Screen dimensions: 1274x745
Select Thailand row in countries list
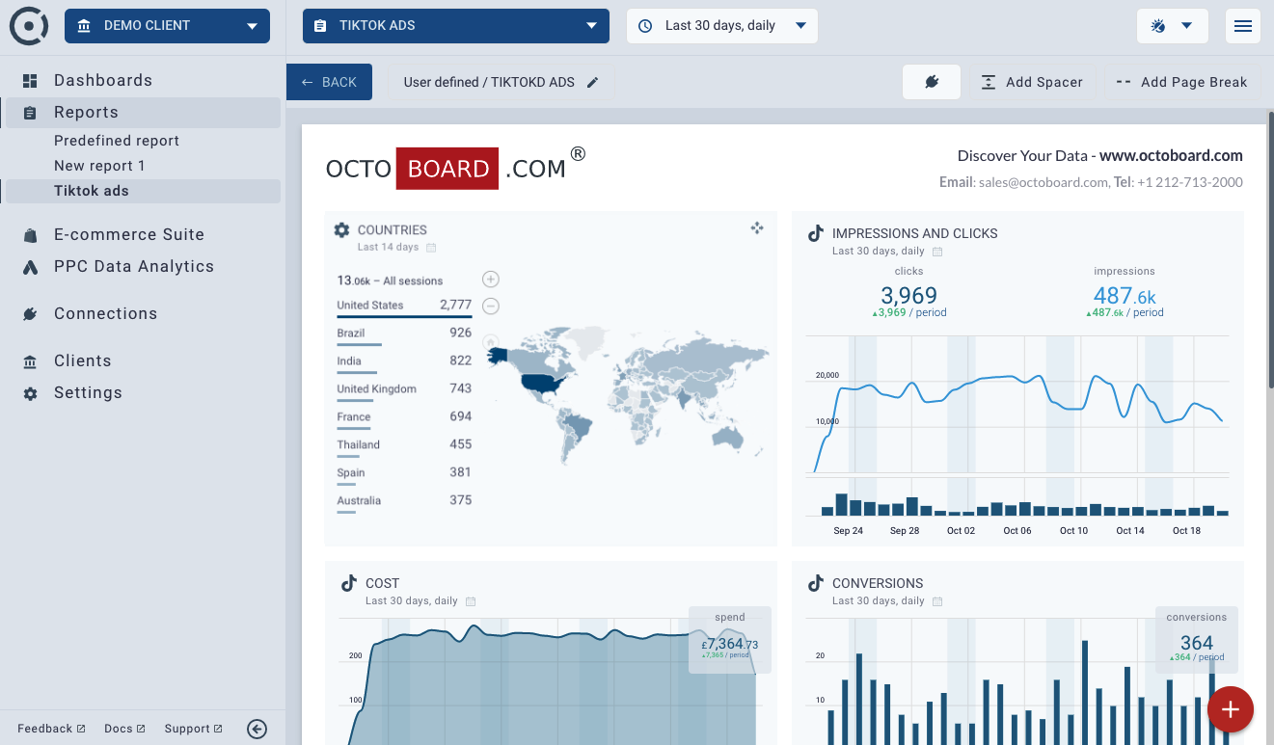[x=404, y=445]
